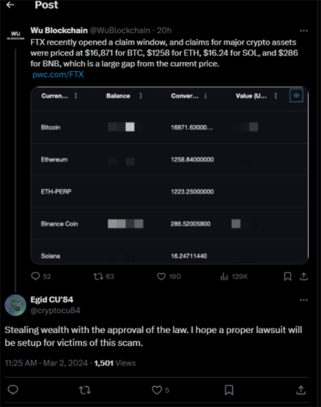The image size is (321, 407).
Task: Open more options on Wu Blockchain post
Action: pos(304,31)
